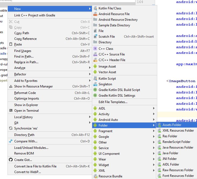Viewport: 197px width, 179px height.
Task: Choose Edit File Templates entry
Action: (x=125, y=102)
